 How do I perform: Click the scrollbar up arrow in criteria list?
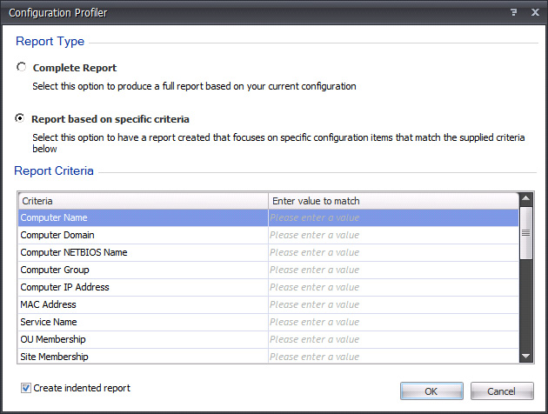point(525,200)
